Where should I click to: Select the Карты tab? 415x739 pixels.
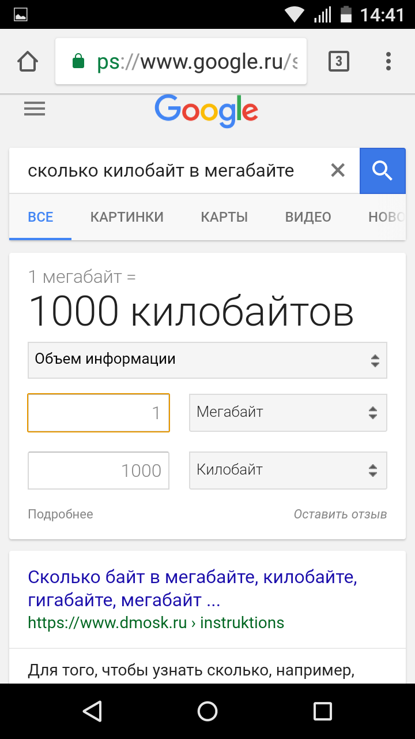pos(224,217)
